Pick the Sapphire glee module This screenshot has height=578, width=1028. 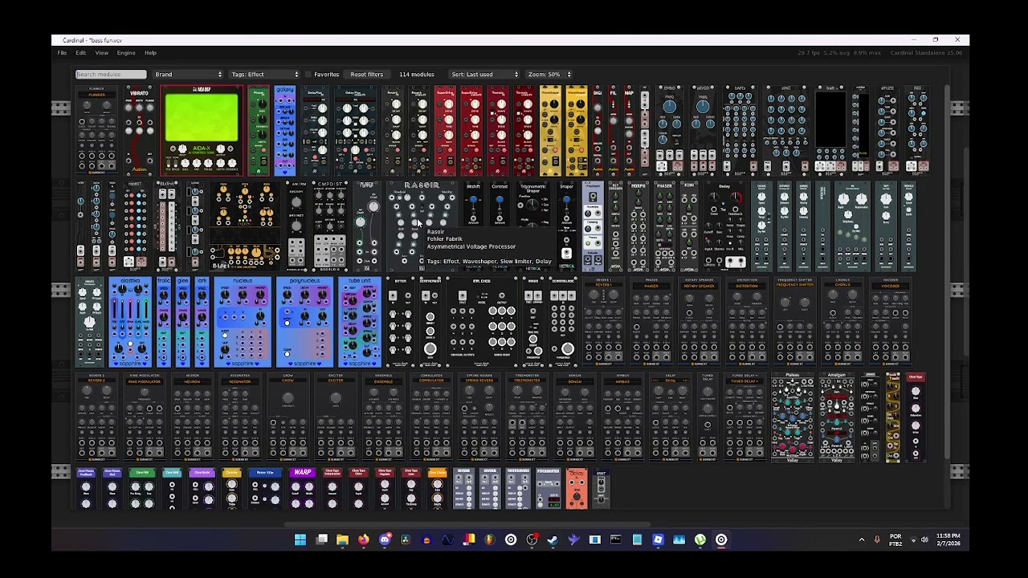(183, 322)
